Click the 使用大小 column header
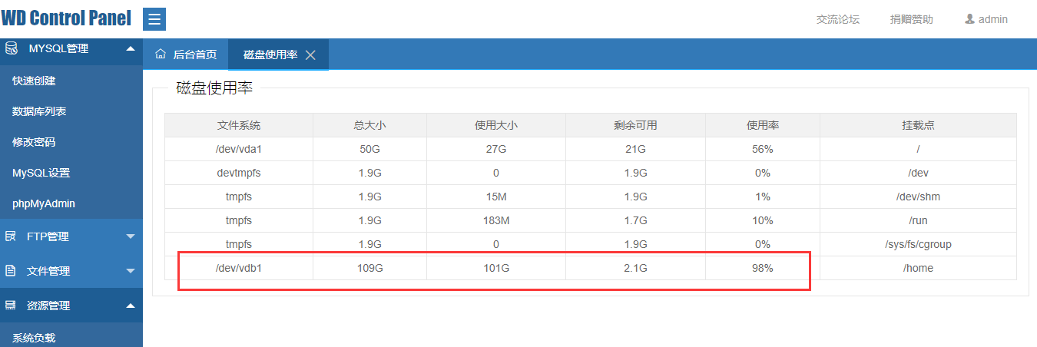Viewport: 1037px width, 347px height. (x=496, y=125)
